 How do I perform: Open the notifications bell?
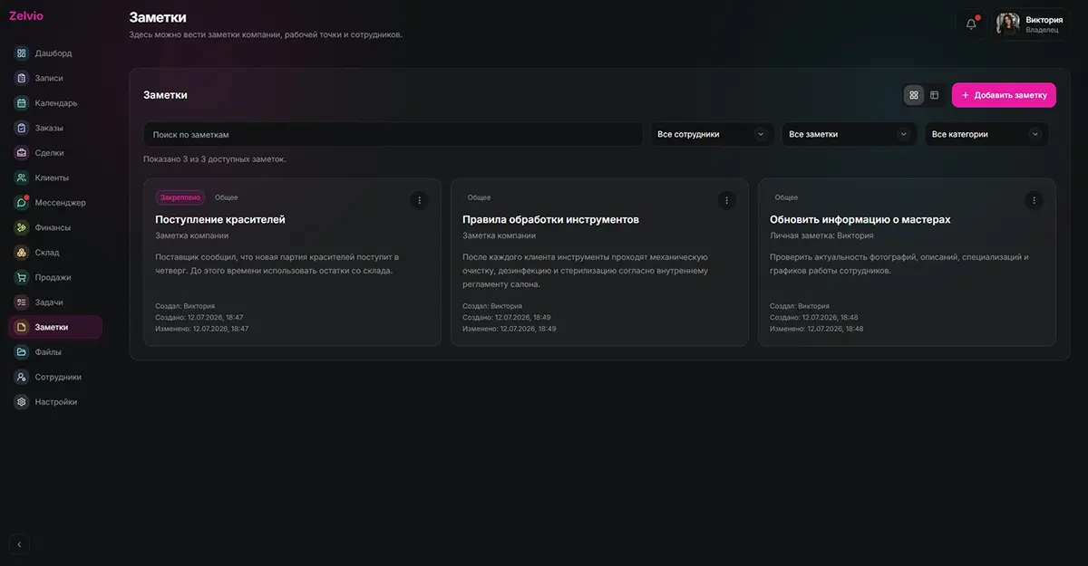(x=971, y=24)
